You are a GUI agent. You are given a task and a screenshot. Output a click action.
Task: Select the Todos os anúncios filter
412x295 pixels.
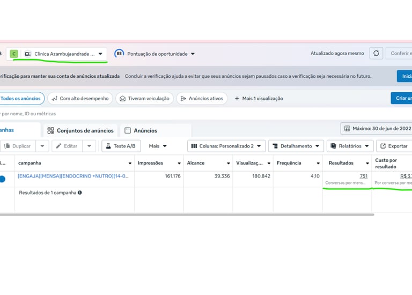point(21,98)
